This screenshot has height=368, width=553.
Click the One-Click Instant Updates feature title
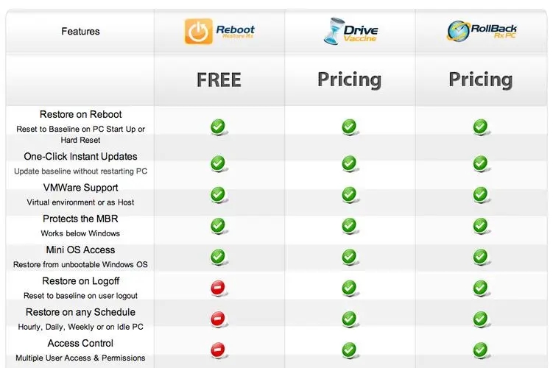coord(80,157)
